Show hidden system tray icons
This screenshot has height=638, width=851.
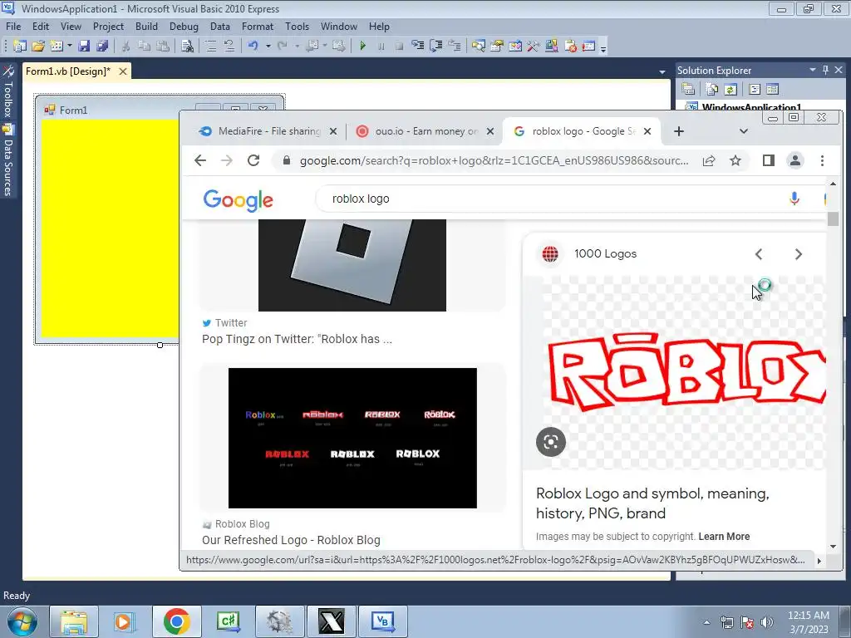706,622
